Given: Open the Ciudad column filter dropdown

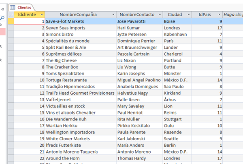Looking at the screenshot, I should (189, 15).
